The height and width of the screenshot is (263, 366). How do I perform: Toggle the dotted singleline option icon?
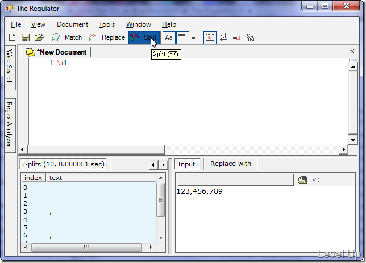pos(196,37)
